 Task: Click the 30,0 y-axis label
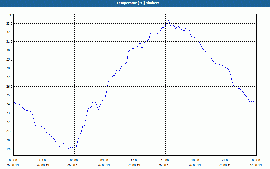point(9,50)
